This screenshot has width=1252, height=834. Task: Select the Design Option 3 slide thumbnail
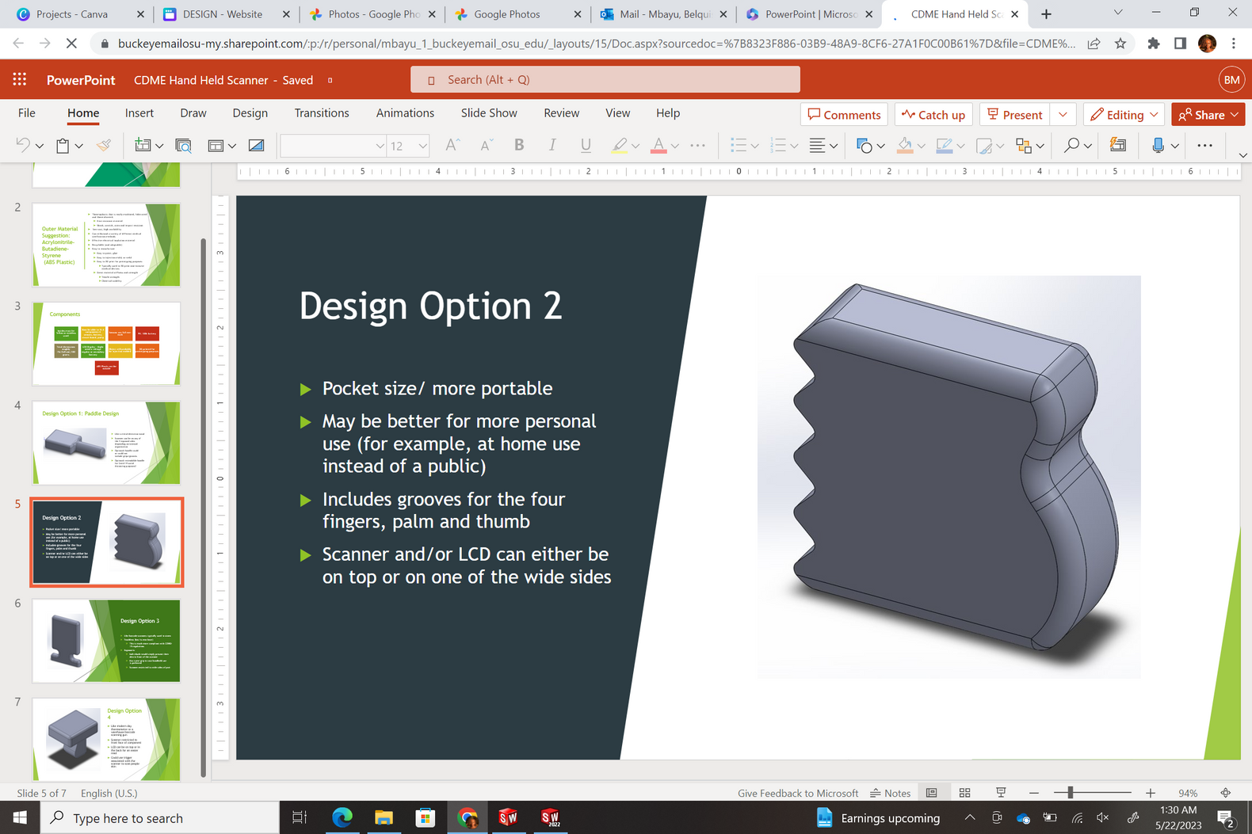pyautogui.click(x=106, y=641)
